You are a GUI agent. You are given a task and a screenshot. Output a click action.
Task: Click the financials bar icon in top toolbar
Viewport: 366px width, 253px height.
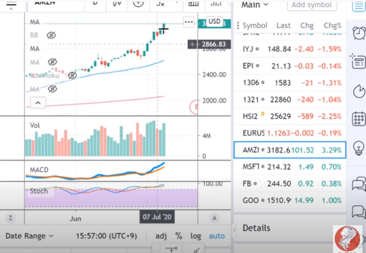[x=193, y=4]
